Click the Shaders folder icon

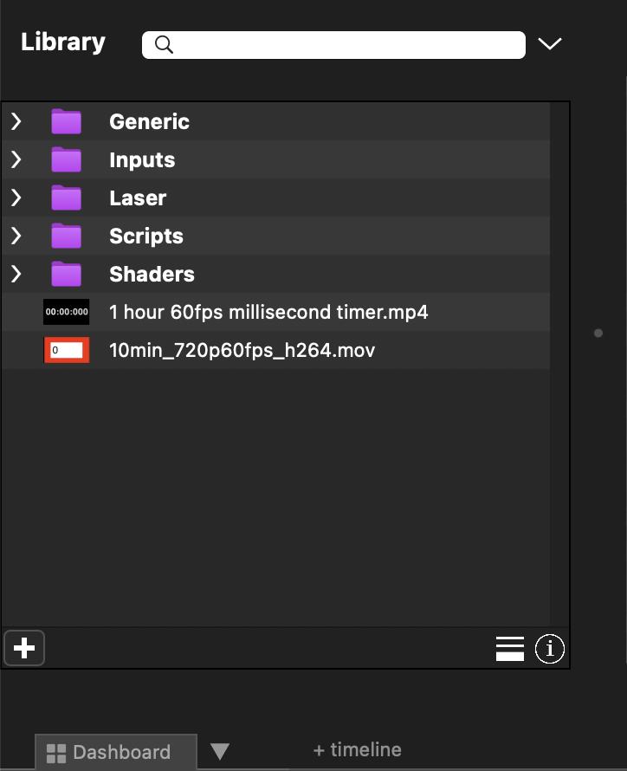click(66, 275)
